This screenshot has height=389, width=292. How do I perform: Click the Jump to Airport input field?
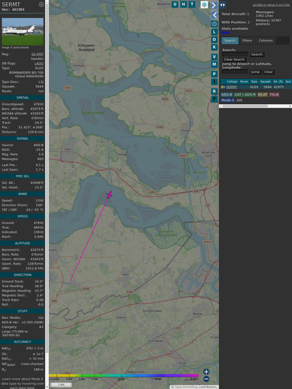pos(235,72)
